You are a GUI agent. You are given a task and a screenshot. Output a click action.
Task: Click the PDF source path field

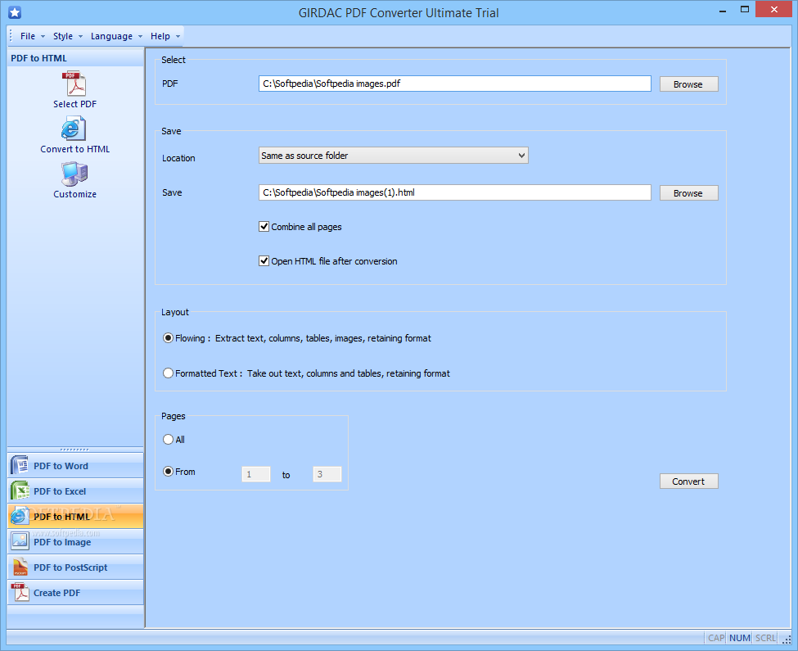pyautogui.click(x=454, y=84)
